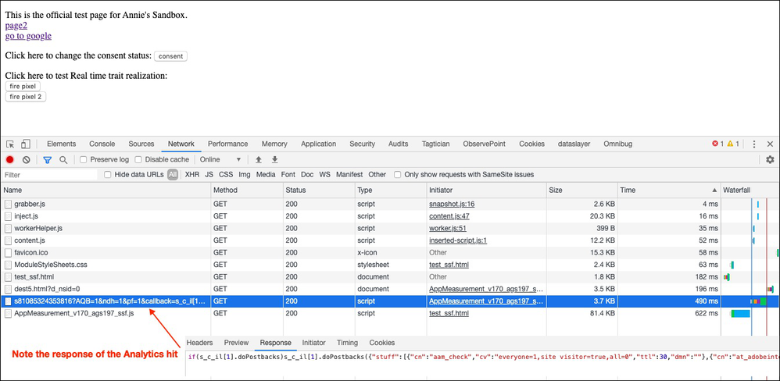Viewport: 780px width, 381px height.
Task: Import HAR file with upload arrow
Action: [259, 160]
